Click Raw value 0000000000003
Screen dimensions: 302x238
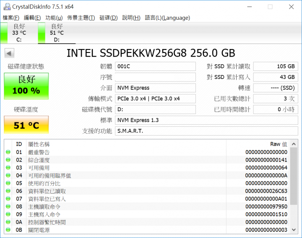pos(266,230)
